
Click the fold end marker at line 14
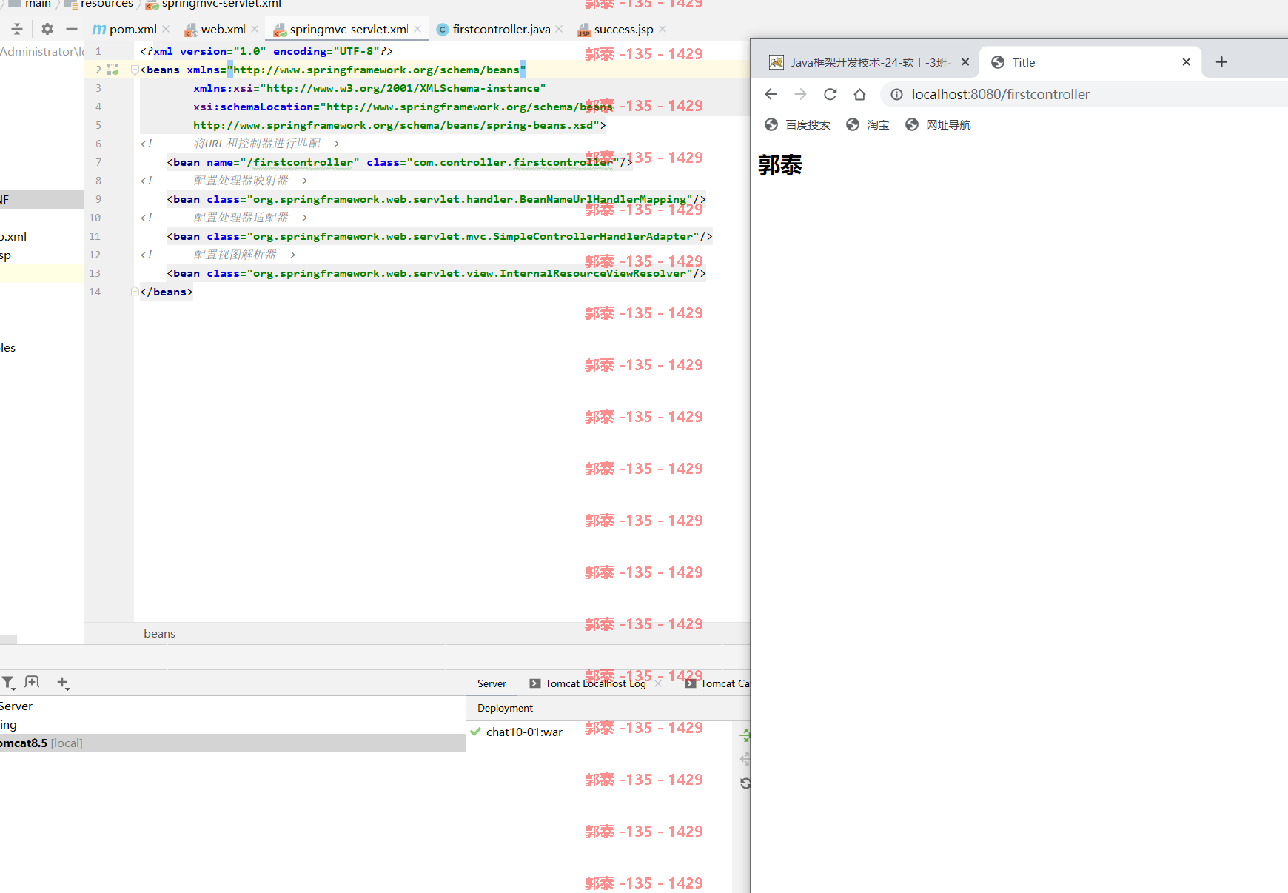click(135, 292)
